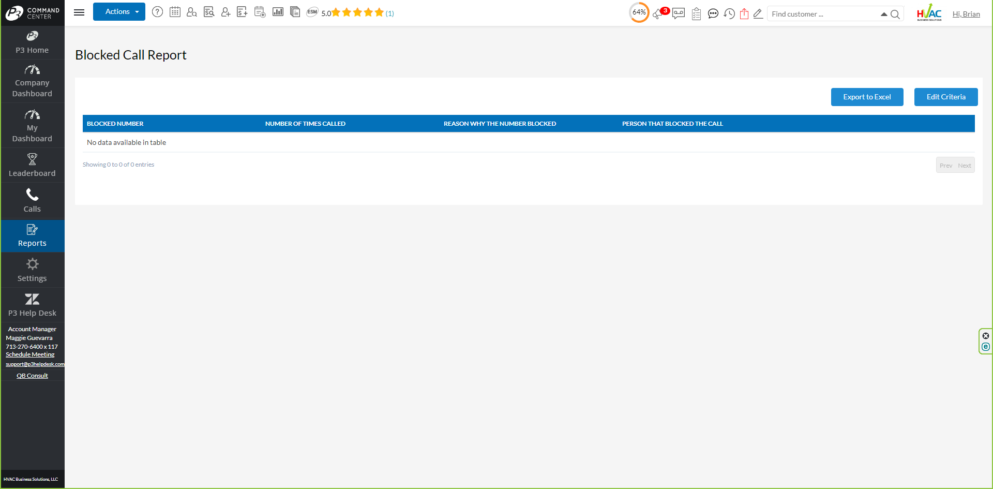Open the invoice search dollar icon
The image size is (993, 489).
tap(209, 12)
